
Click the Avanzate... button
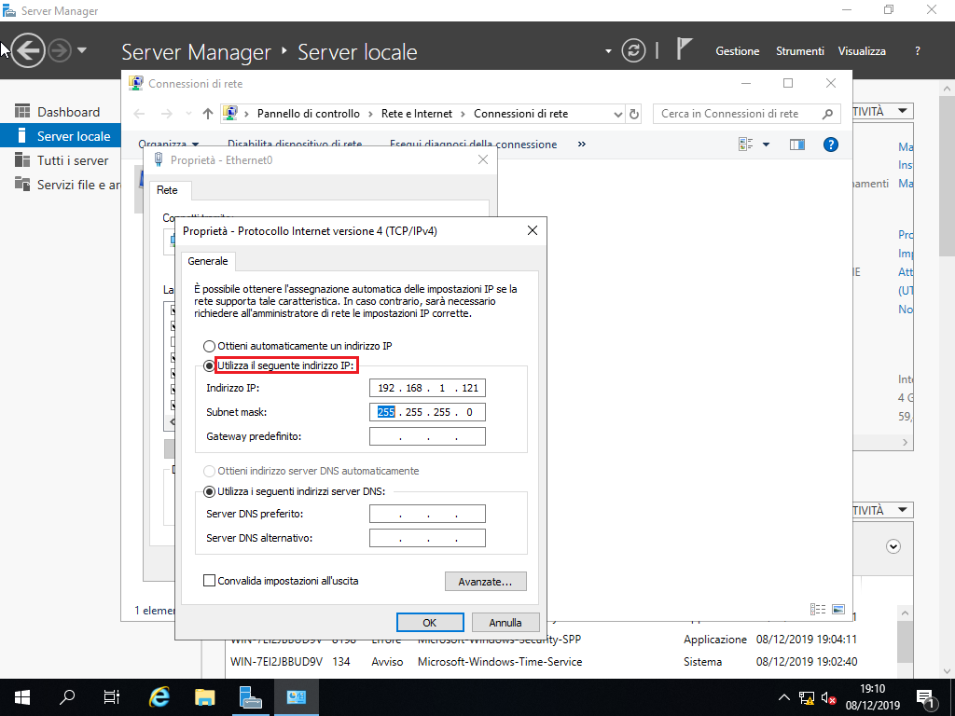tap(485, 581)
